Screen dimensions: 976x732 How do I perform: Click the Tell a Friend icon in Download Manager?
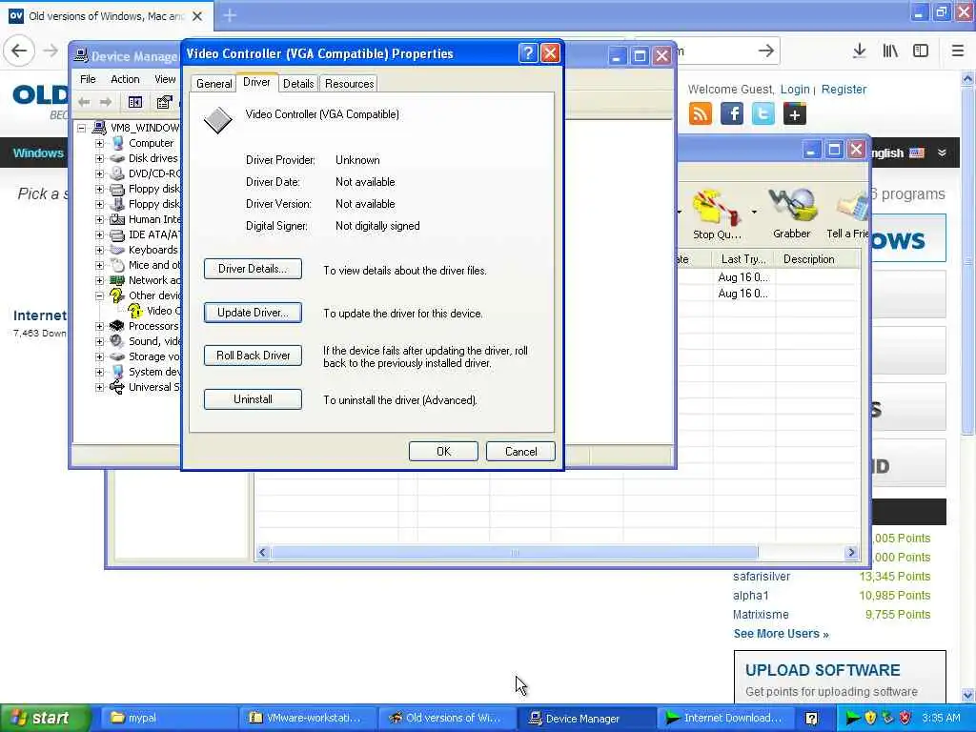pyautogui.click(x=847, y=215)
